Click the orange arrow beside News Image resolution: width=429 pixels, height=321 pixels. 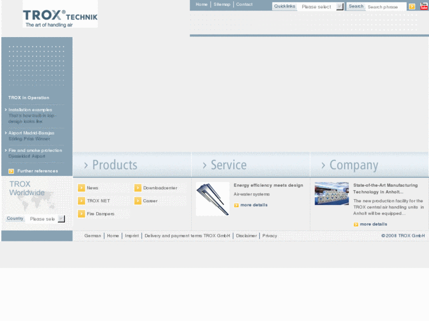(x=81, y=188)
